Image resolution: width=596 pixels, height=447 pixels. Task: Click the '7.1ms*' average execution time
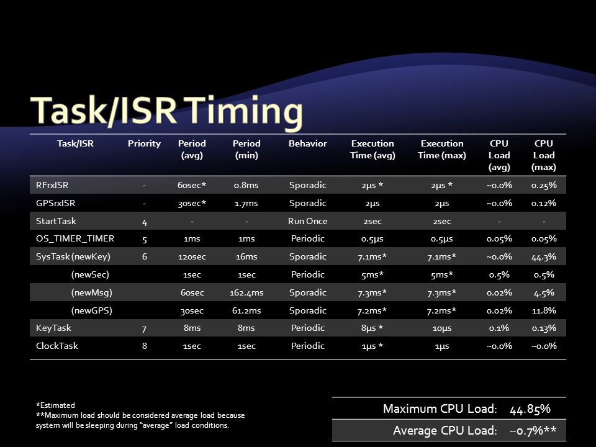372,257
